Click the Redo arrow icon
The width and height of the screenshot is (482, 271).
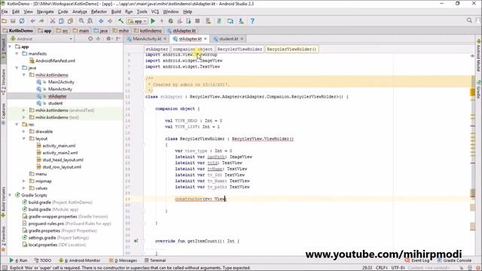(41, 21)
